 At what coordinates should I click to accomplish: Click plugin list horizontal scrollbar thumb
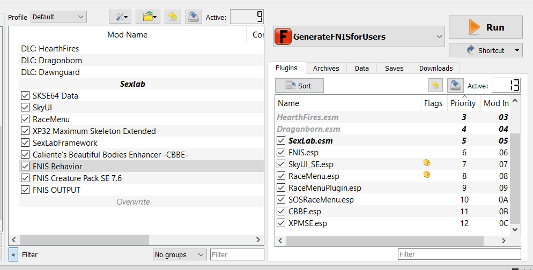[x=385, y=241]
